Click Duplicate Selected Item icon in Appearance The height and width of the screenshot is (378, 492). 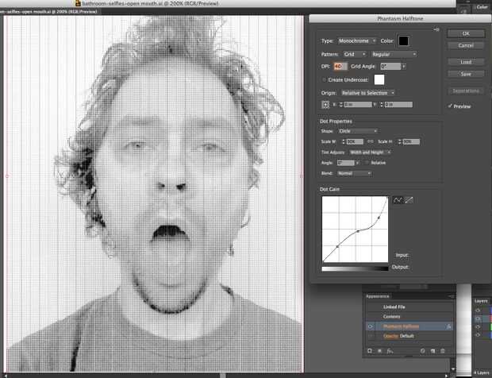click(432, 351)
